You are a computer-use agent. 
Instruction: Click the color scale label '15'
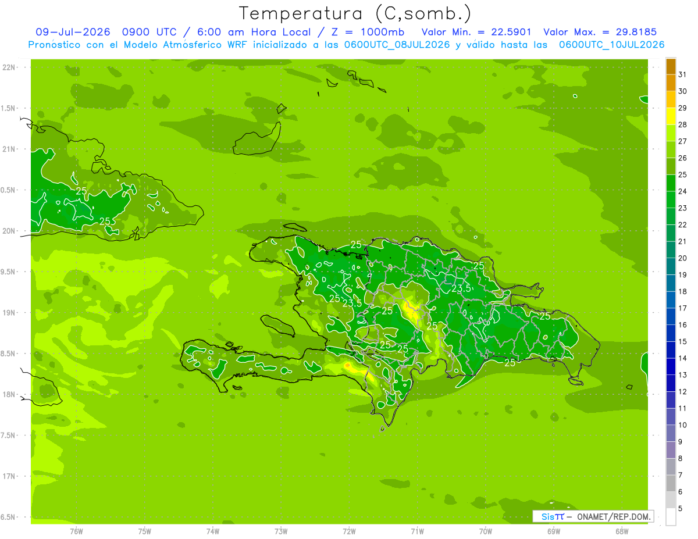pos(683,342)
